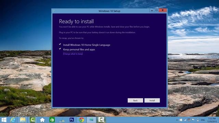
Task: Close the Windows 10 Setup window
Action: coord(163,10)
